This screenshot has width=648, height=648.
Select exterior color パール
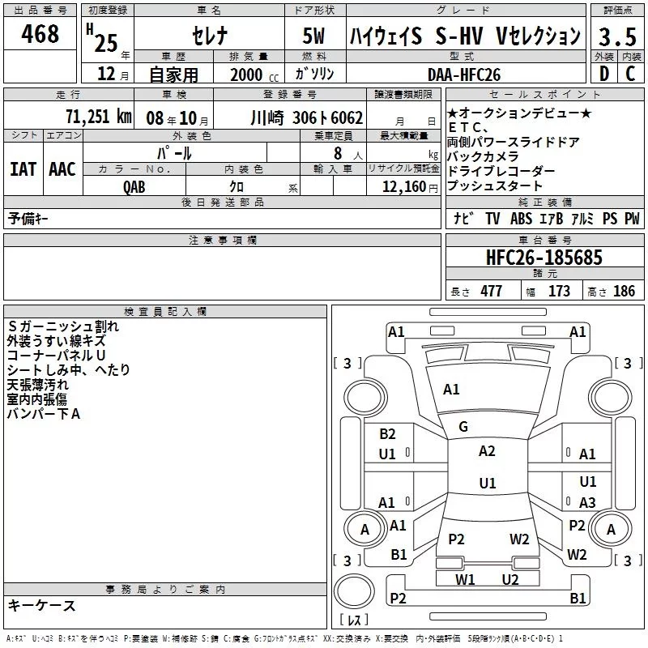click(174, 153)
